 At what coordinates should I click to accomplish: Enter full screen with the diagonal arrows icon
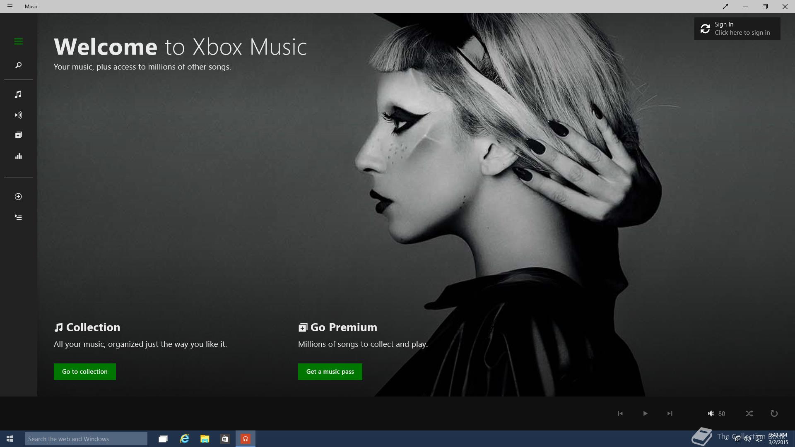[725, 7]
